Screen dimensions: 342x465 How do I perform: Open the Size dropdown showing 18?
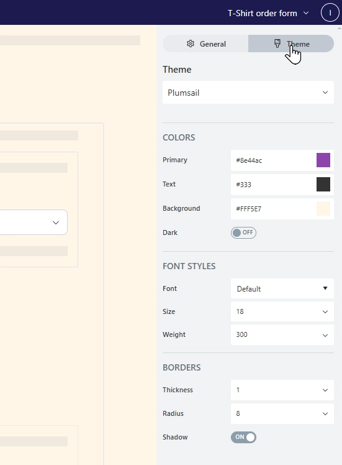(x=282, y=311)
